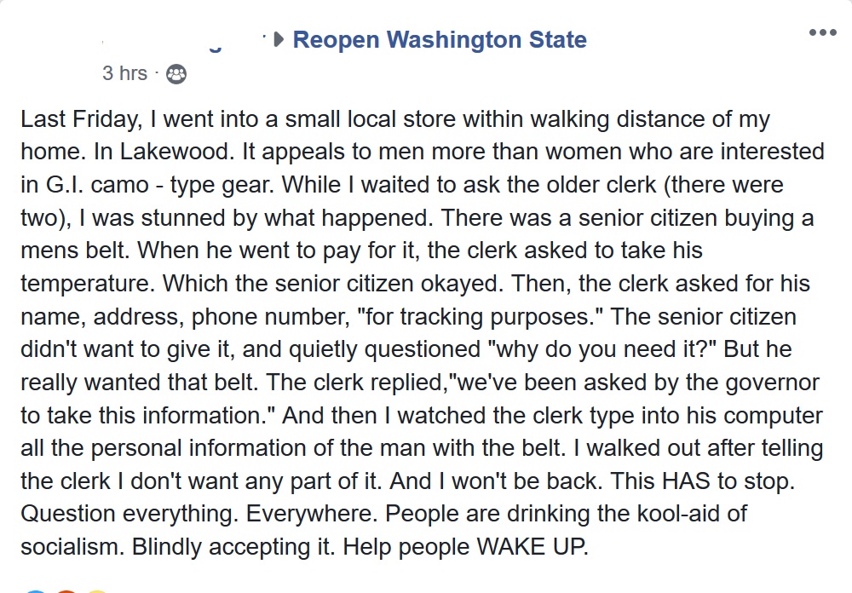Click the blue Like reaction icon
This screenshot has width=852, height=593.
[x=34, y=590]
